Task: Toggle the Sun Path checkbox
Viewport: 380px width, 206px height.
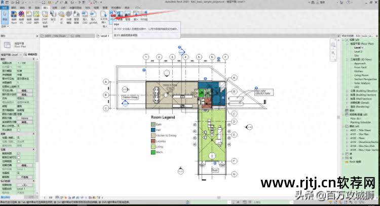Action: click(18, 130)
